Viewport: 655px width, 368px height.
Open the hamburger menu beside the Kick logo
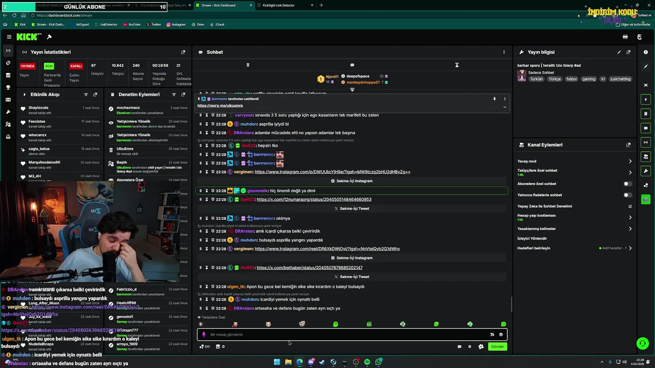(x=9, y=37)
